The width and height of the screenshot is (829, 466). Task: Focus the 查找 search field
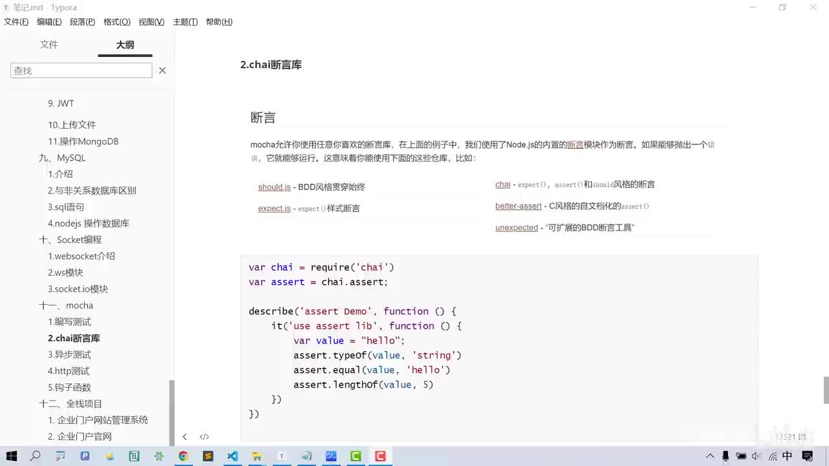pyautogui.click(x=81, y=71)
